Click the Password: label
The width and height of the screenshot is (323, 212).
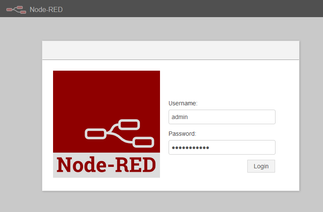(182, 134)
